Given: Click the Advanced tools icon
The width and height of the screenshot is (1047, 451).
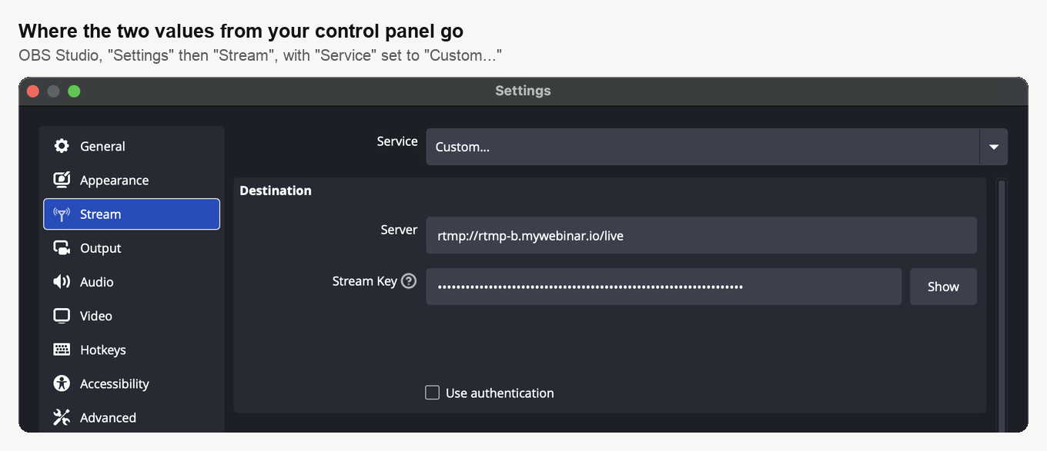Looking at the screenshot, I should coord(62,417).
